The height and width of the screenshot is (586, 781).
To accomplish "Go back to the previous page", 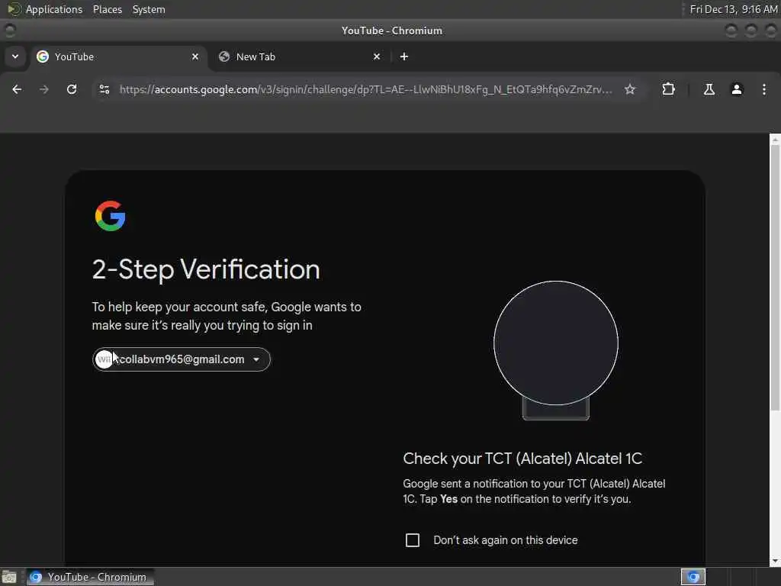I will pos(17,89).
